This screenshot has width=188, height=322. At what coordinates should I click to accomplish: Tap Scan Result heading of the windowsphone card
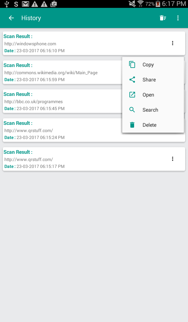tap(18, 36)
